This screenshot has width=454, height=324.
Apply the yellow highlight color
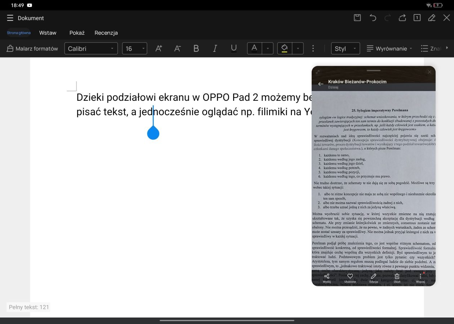(x=285, y=49)
